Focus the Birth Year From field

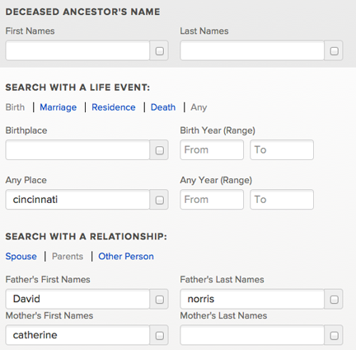pyautogui.click(x=212, y=149)
